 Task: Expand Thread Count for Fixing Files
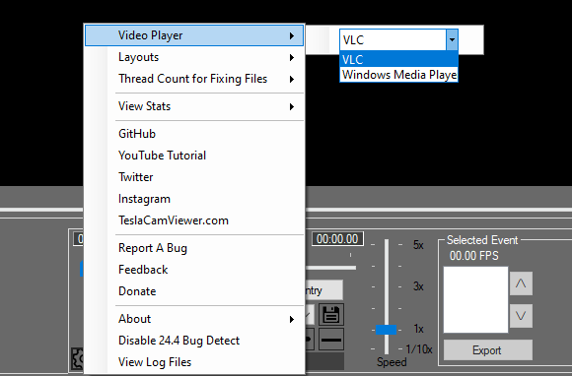(194, 79)
